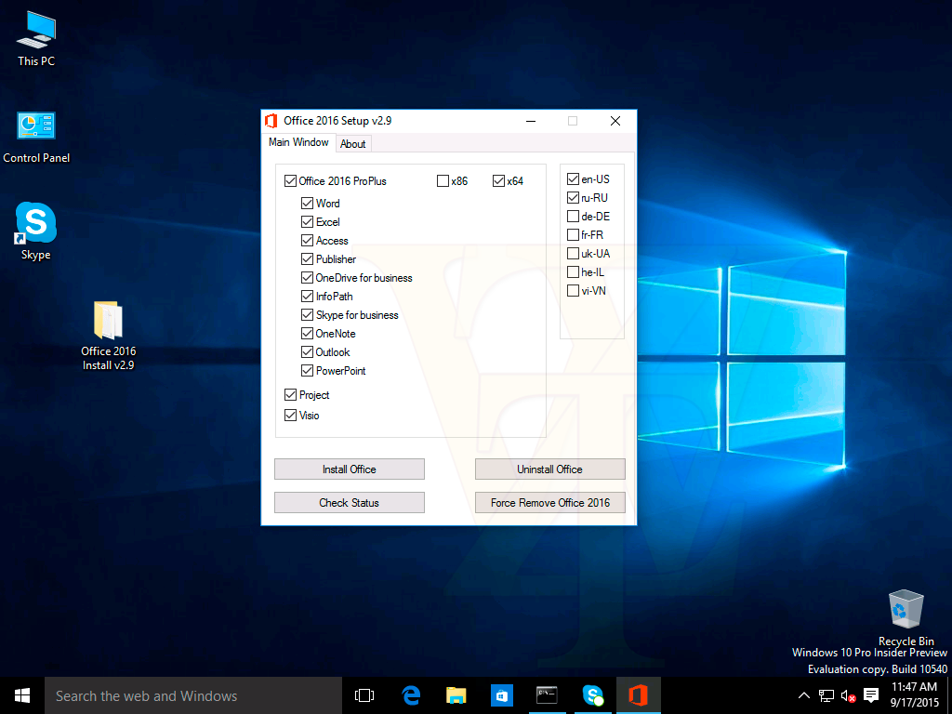Enable the x86 architecture checkbox
The height and width of the screenshot is (714, 952).
[x=443, y=181]
